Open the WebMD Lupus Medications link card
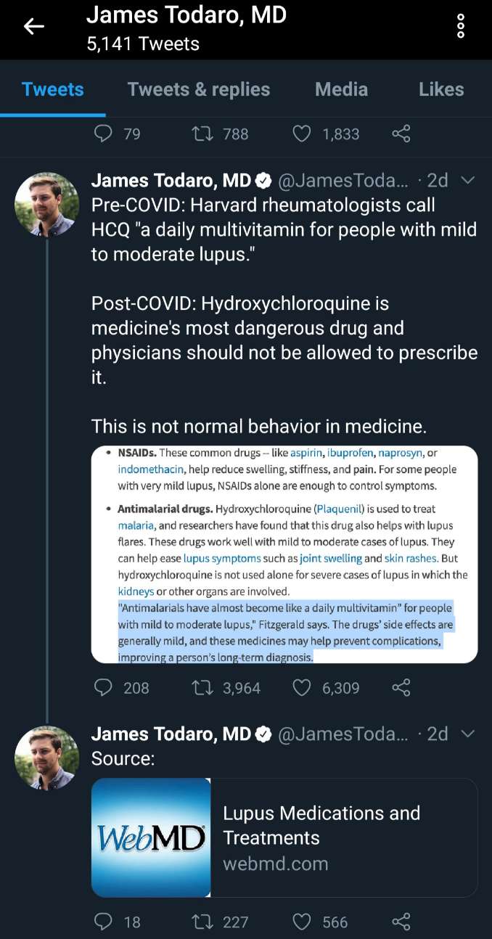The height and width of the screenshot is (939, 492). click(x=284, y=837)
